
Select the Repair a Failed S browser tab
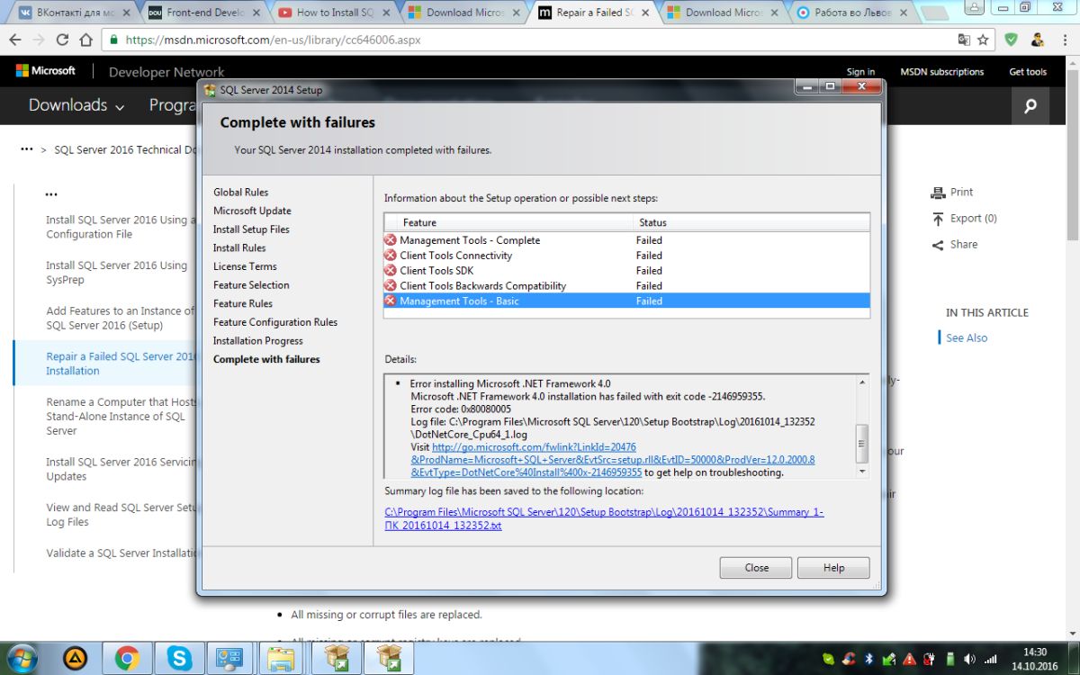594,13
